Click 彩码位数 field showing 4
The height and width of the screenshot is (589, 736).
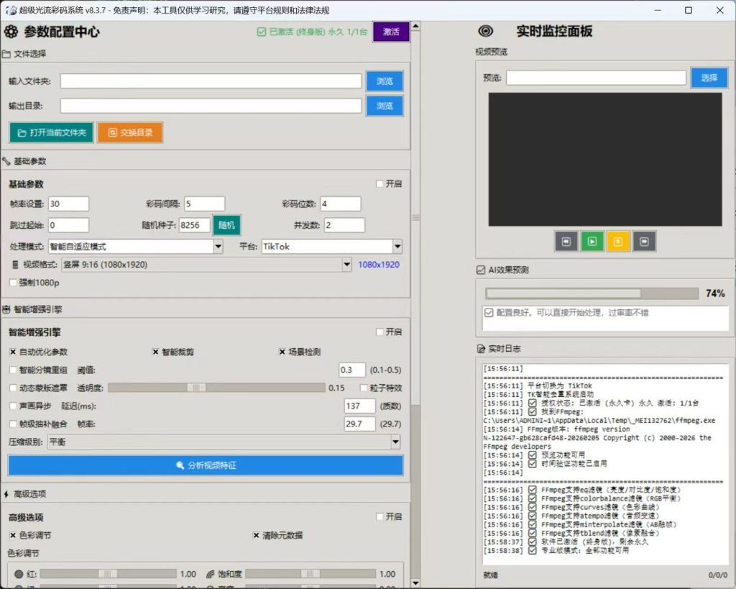pos(340,204)
